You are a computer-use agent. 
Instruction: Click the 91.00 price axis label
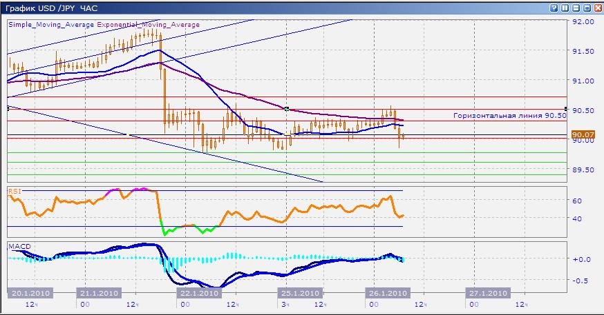click(583, 81)
